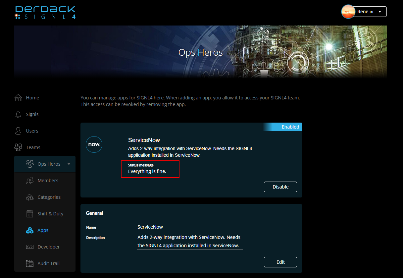
Task: Click the Name field label
Action: (91, 228)
